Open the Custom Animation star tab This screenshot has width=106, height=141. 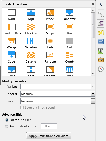(101, 33)
